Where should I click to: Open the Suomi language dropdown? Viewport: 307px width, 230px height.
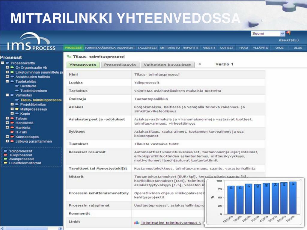[268, 34]
